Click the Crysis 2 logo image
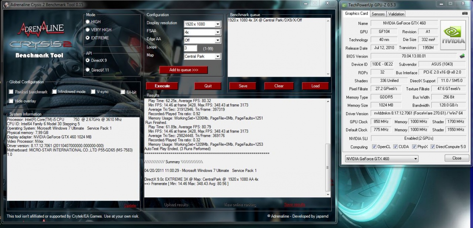Viewport: 473px width, 228px height. point(41,44)
